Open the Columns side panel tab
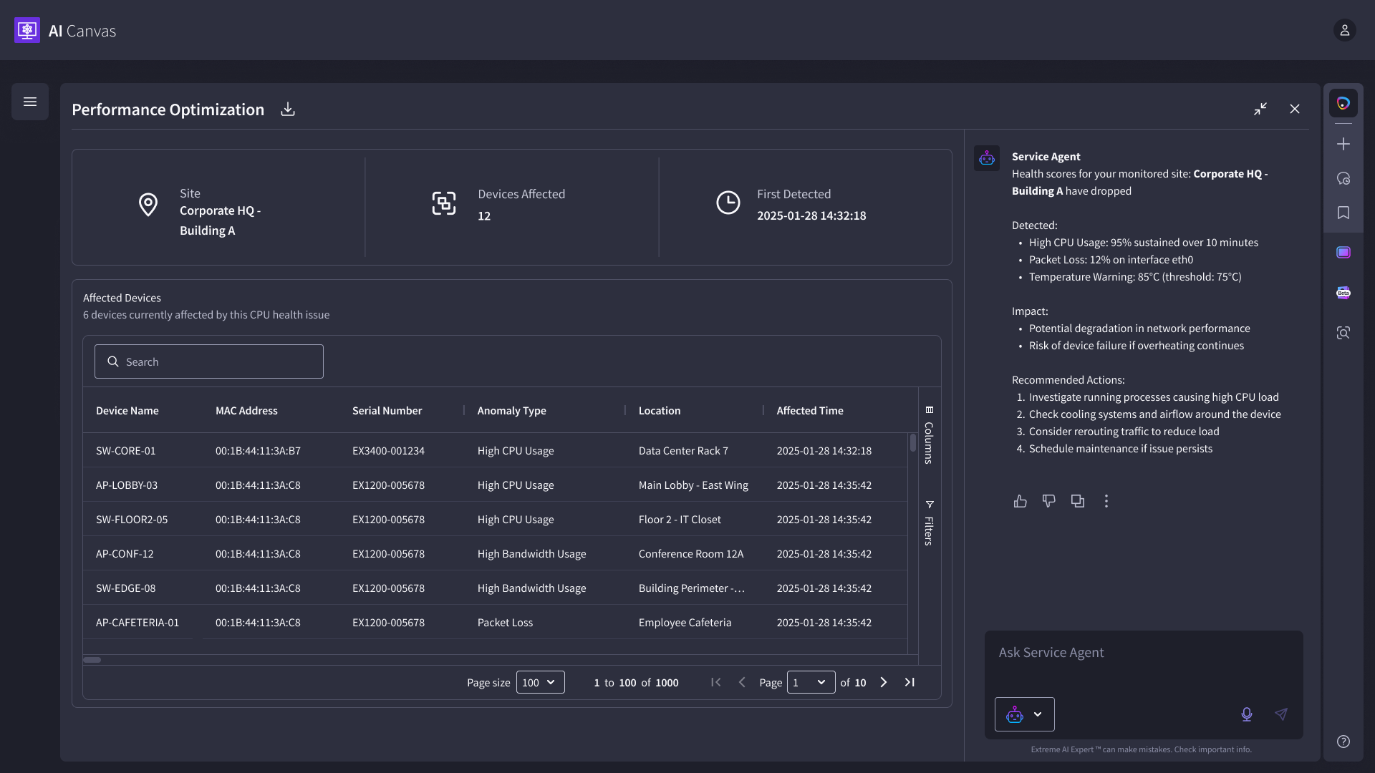Viewport: 1375px width, 773px height. coord(929,435)
